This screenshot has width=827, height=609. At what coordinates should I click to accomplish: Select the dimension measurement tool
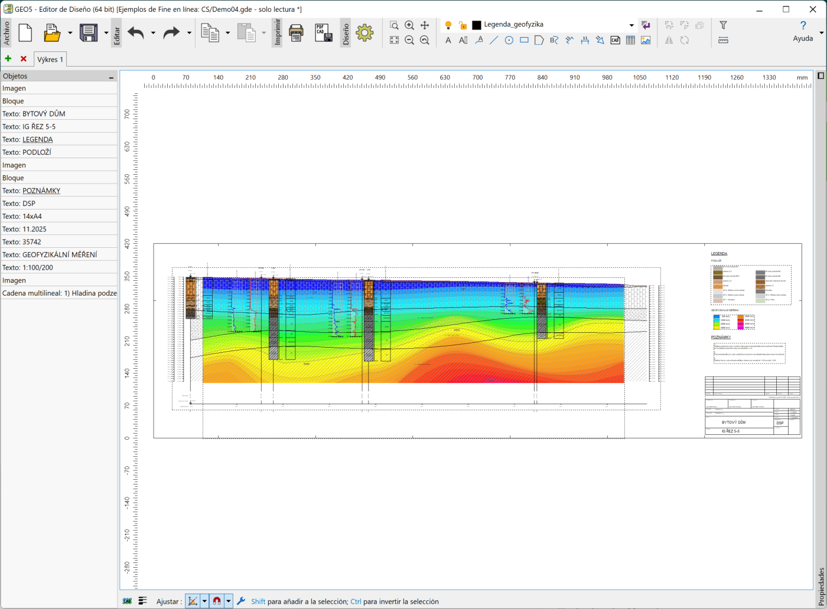[x=585, y=40]
